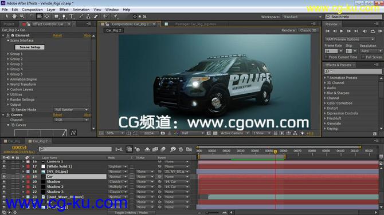The width and height of the screenshot is (384, 215).
Task: Switch to the Project panel tab
Action: click(9, 24)
